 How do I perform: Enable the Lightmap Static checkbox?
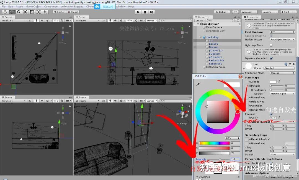[271, 45]
